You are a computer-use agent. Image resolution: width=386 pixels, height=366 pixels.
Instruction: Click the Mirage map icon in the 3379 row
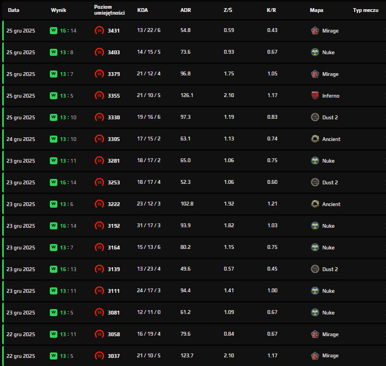[x=315, y=74]
